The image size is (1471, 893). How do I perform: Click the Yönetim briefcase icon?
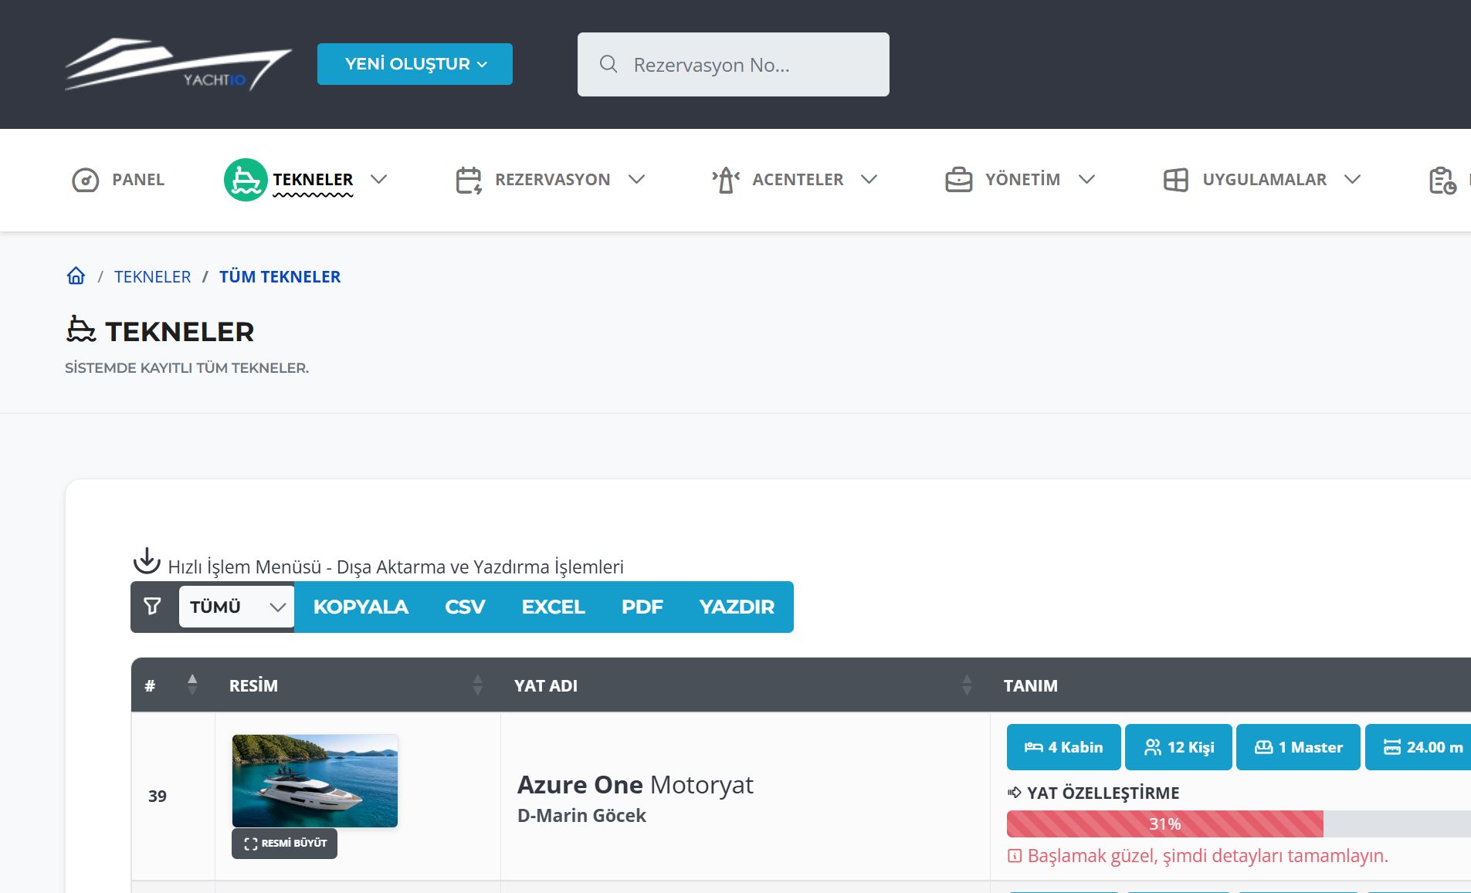point(959,180)
